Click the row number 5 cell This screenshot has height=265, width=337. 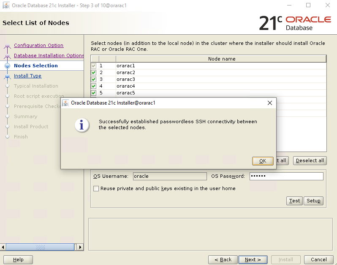107,93
